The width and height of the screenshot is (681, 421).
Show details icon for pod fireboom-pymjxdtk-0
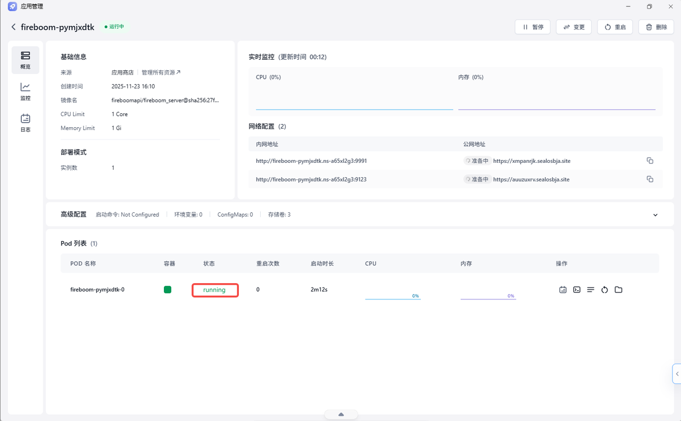pyautogui.click(x=591, y=290)
